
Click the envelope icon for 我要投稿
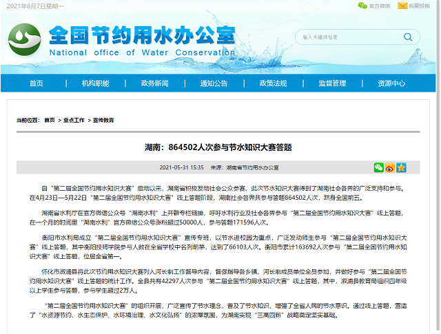(402, 6)
